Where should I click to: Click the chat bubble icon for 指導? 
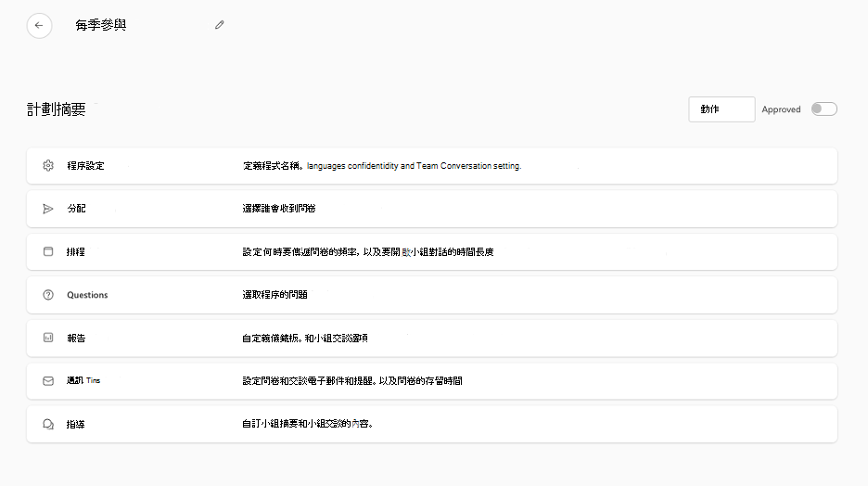point(48,424)
